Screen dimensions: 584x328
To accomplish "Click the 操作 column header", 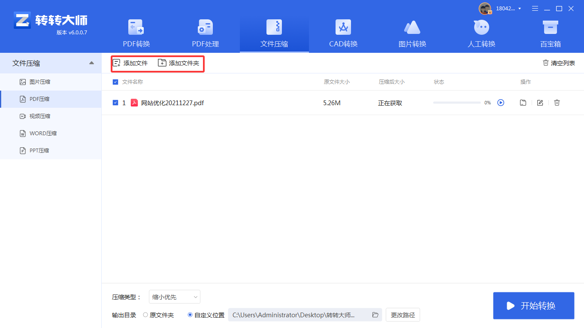I will click(x=526, y=82).
